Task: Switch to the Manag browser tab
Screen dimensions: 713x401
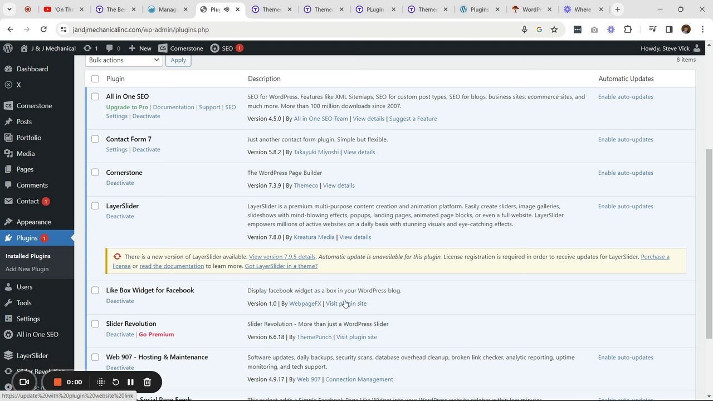Action: click(x=168, y=9)
